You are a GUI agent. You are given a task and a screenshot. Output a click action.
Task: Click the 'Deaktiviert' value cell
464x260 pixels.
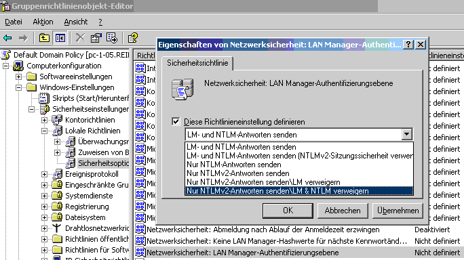(x=432, y=230)
